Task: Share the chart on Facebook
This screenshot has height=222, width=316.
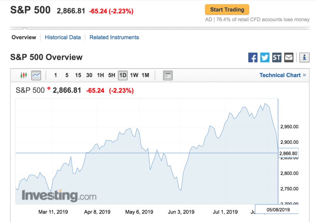Action: pos(253,58)
